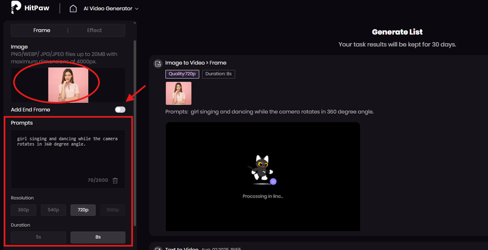Select 1080p resolution
The height and width of the screenshot is (250, 488).
pos(113,210)
